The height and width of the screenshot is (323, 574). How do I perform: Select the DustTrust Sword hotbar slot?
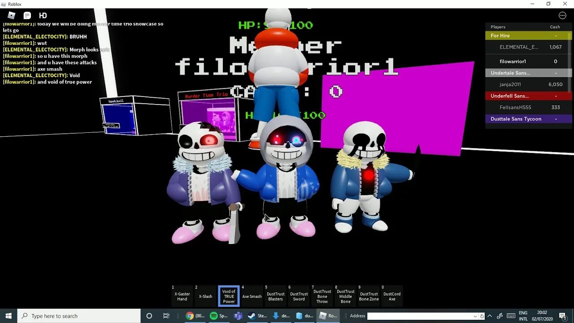(x=299, y=296)
